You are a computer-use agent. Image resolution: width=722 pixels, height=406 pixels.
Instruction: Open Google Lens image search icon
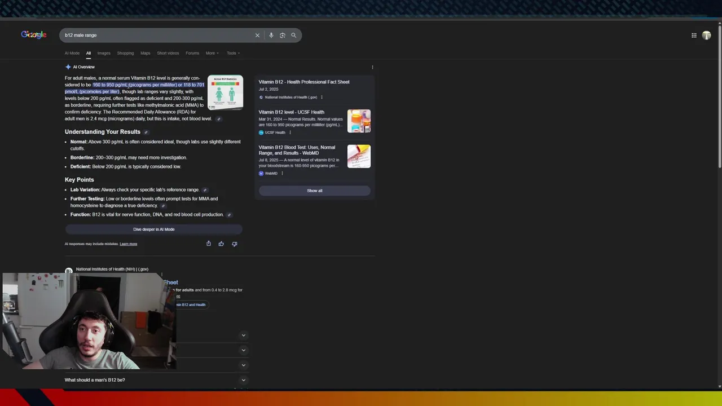[x=282, y=35]
